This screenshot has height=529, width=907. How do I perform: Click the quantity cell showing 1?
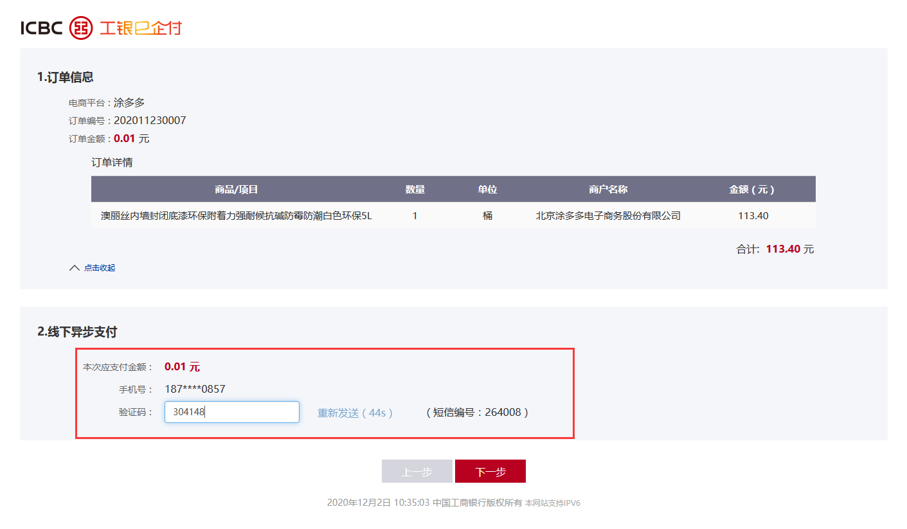pos(415,216)
